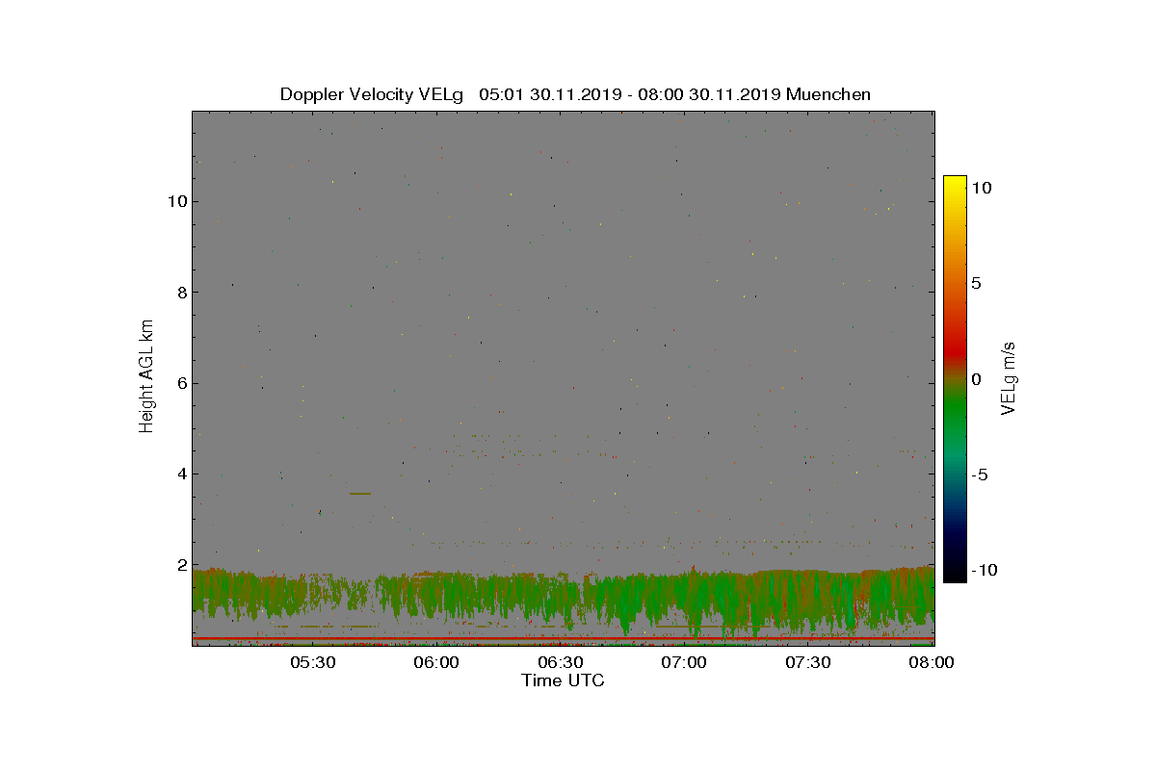Click the 'VELg m/s' colorbar label
This screenshot has width=1156, height=770.
coord(1009,377)
